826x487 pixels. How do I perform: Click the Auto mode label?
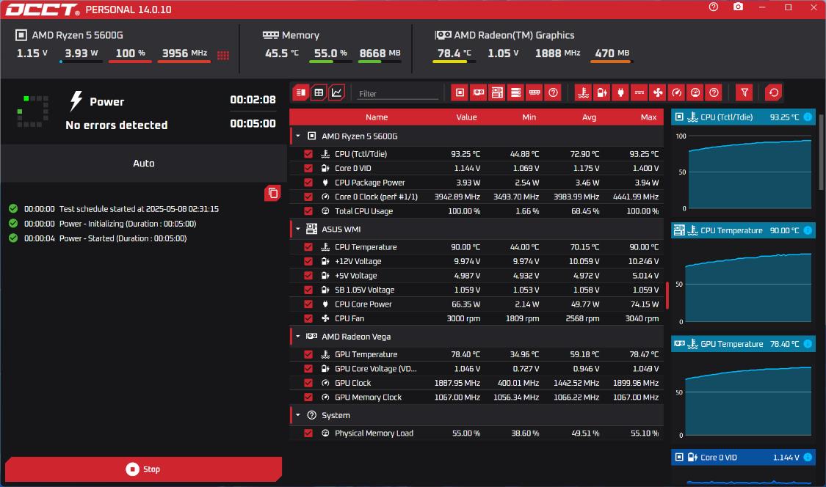[144, 164]
